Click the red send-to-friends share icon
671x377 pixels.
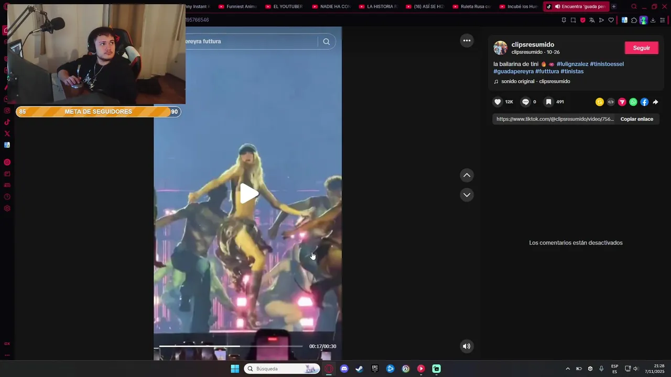[622, 102]
